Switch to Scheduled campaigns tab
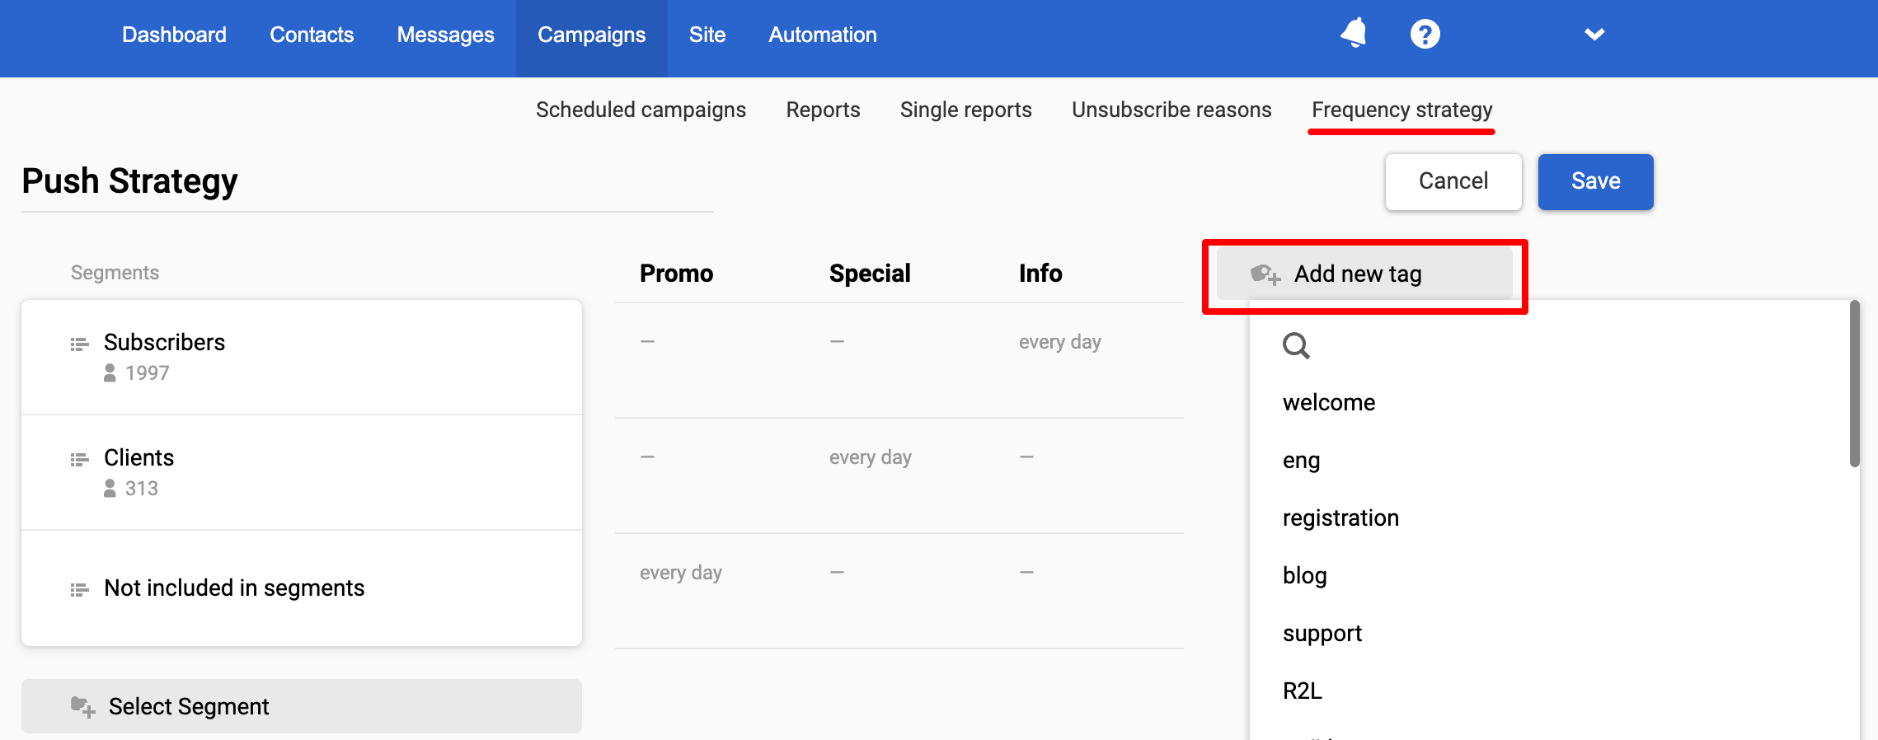The width and height of the screenshot is (1878, 740). click(x=641, y=110)
